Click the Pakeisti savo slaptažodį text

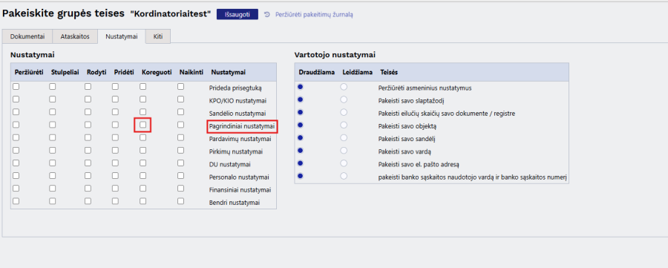pyautogui.click(x=411, y=101)
